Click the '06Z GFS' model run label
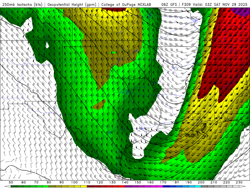 (x=169, y=4)
